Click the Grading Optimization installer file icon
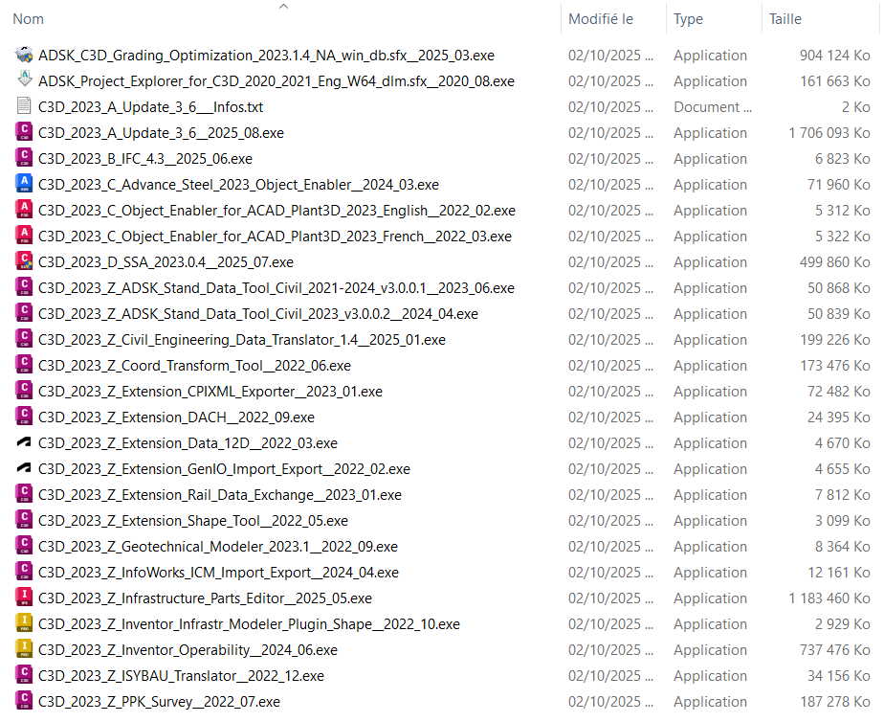The height and width of the screenshot is (722, 884). (x=24, y=56)
